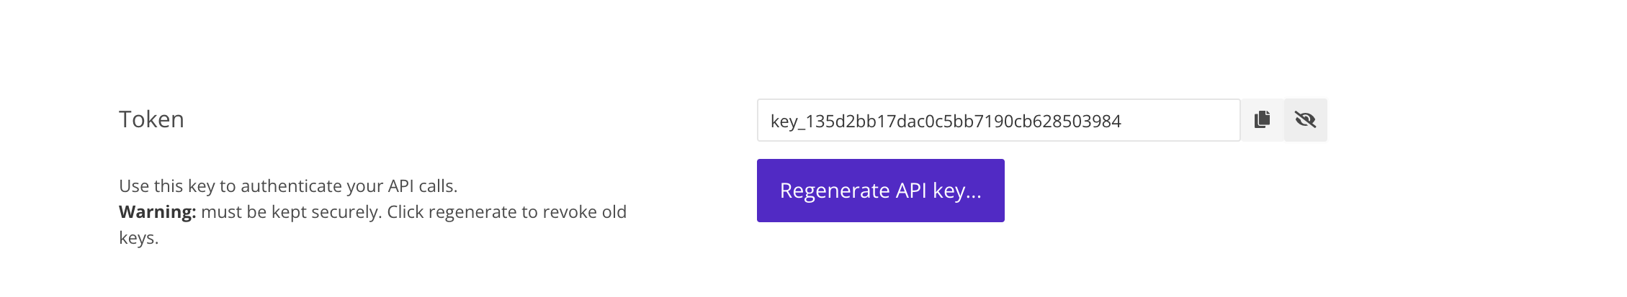This screenshot has width=1627, height=297.
Task: Click the key_135d2bb17dac token text
Action: tap(946, 122)
